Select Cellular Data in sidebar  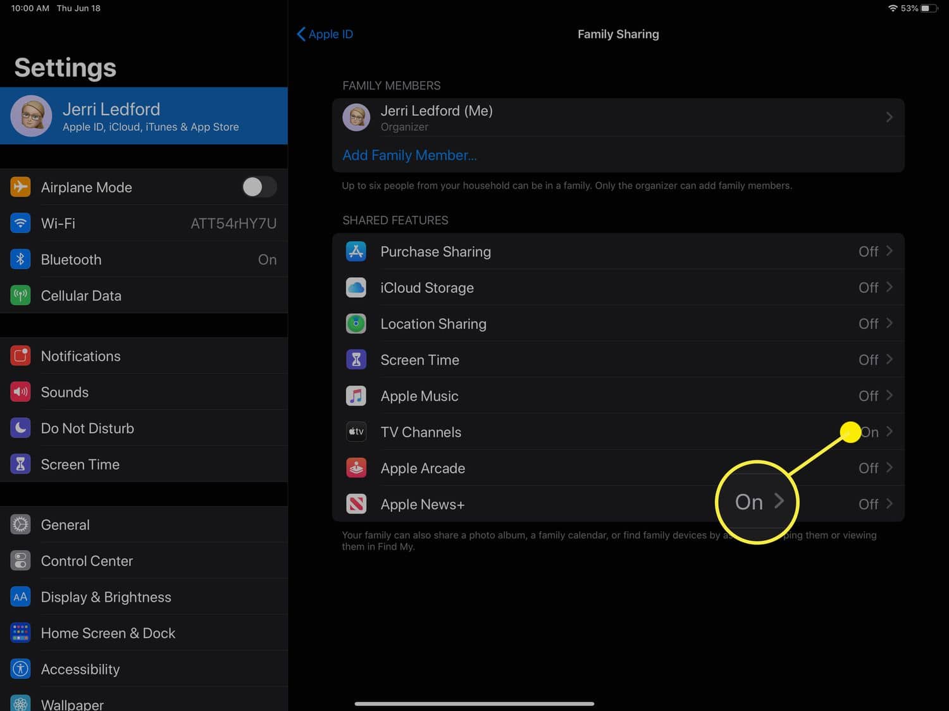click(144, 295)
